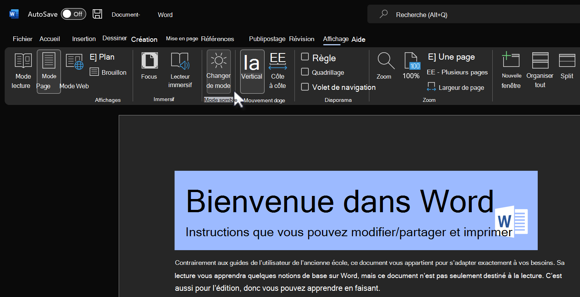Open the Fichier tab

coord(23,39)
